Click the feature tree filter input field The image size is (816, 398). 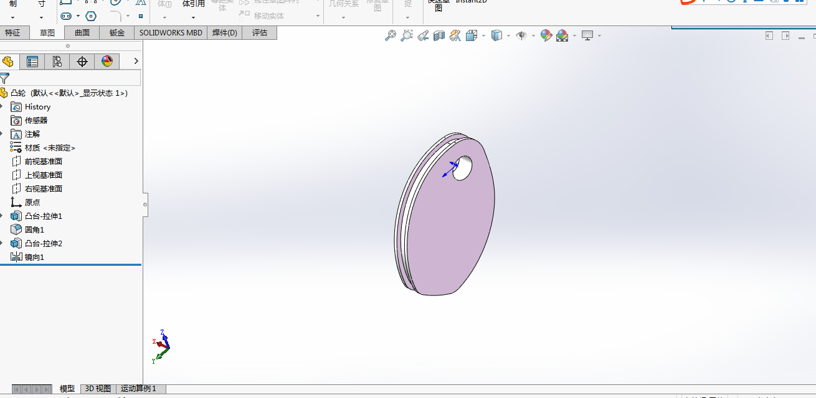(x=75, y=78)
